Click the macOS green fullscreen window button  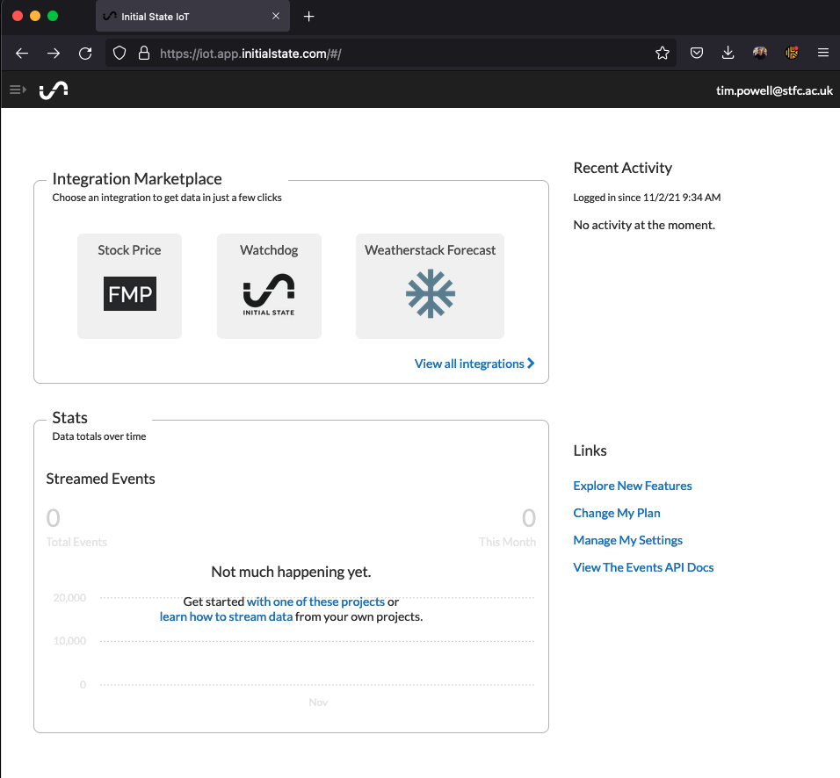pos(53,16)
